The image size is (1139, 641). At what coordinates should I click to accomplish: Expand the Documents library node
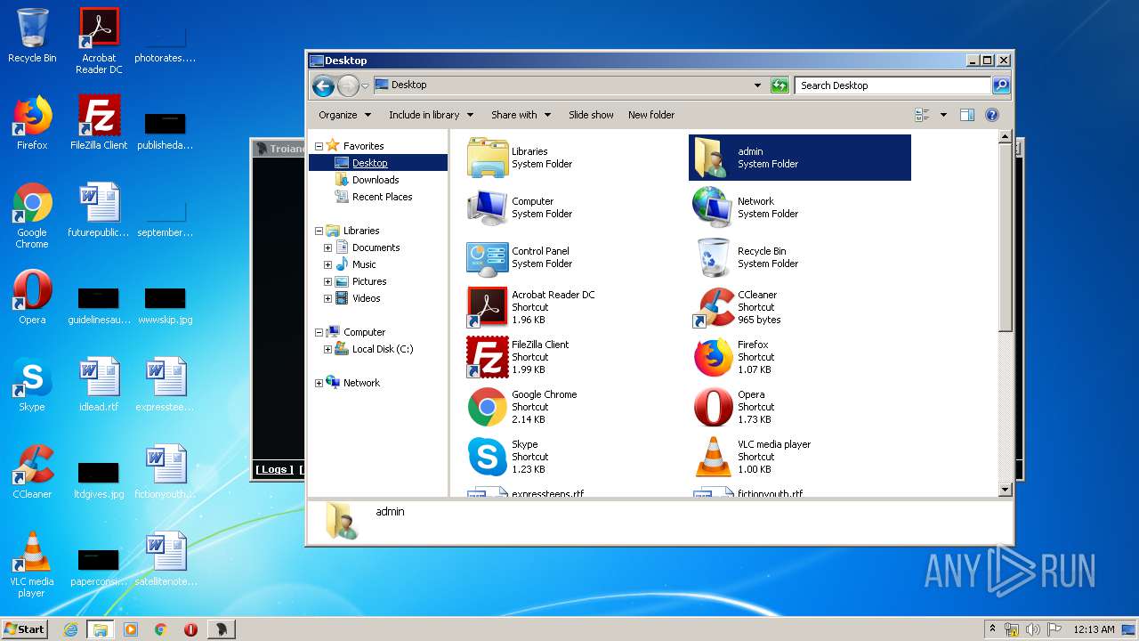327,247
